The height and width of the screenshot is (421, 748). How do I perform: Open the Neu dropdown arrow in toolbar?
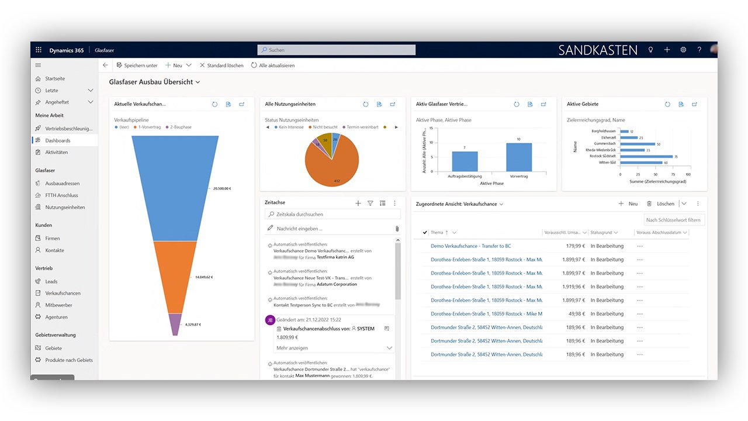tap(189, 65)
